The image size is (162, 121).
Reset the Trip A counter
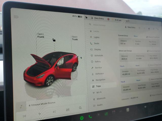tap(137, 66)
